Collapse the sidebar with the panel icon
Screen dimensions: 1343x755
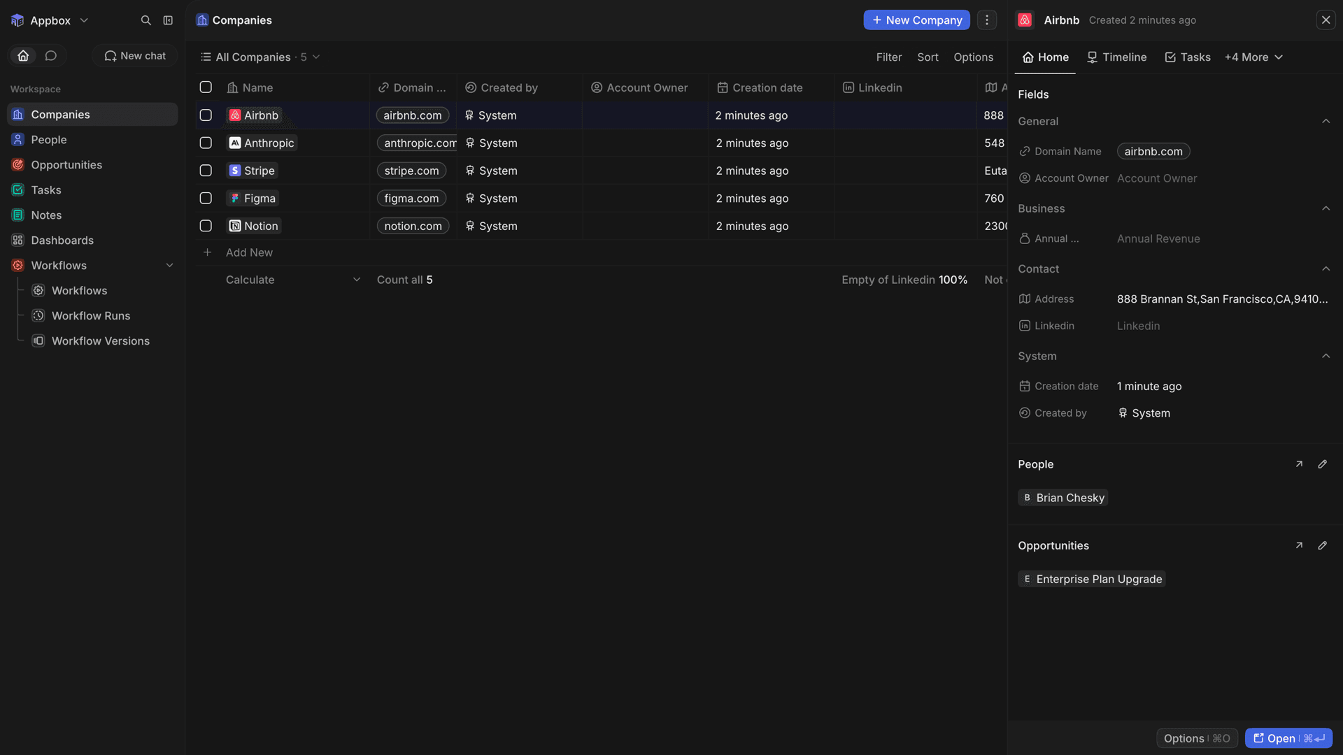168,20
